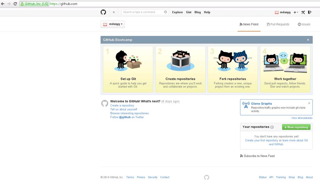Open the Clone Graphs broadcast title
Image resolution: width=320 pixels, height=181 pixels.
click(x=262, y=104)
